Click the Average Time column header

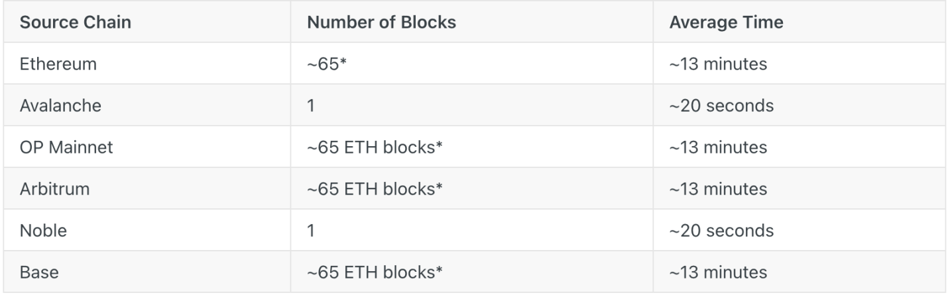pos(726,22)
